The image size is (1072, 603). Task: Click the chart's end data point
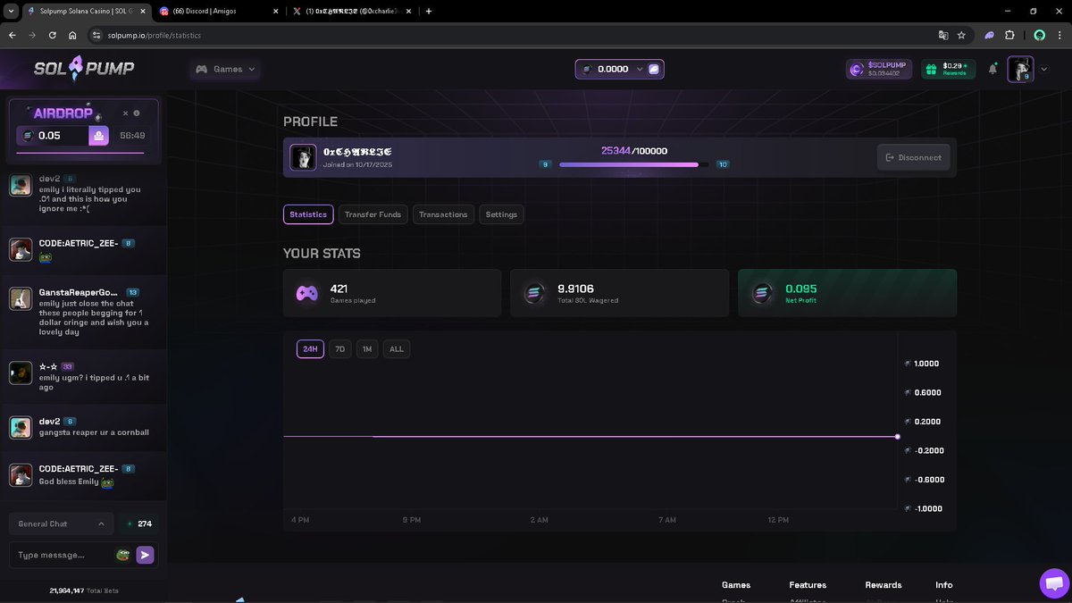tap(897, 437)
